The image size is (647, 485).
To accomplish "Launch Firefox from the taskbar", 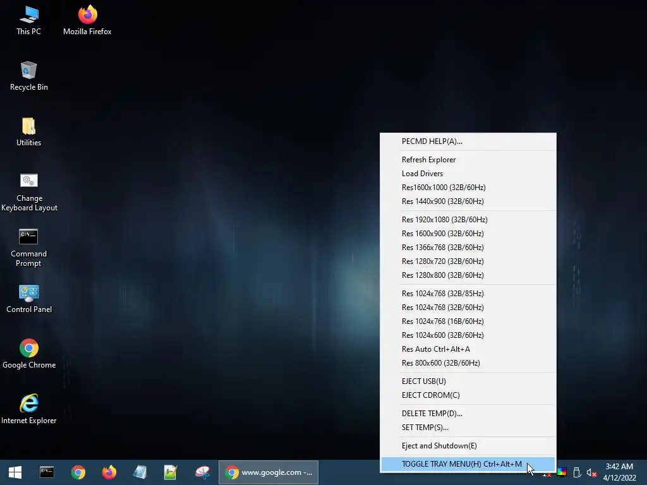I will click(x=109, y=472).
